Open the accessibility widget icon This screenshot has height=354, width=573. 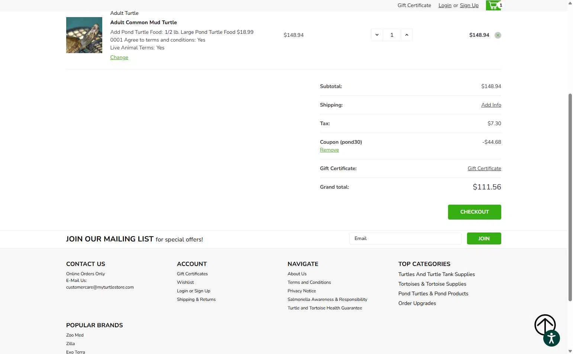click(x=551, y=338)
